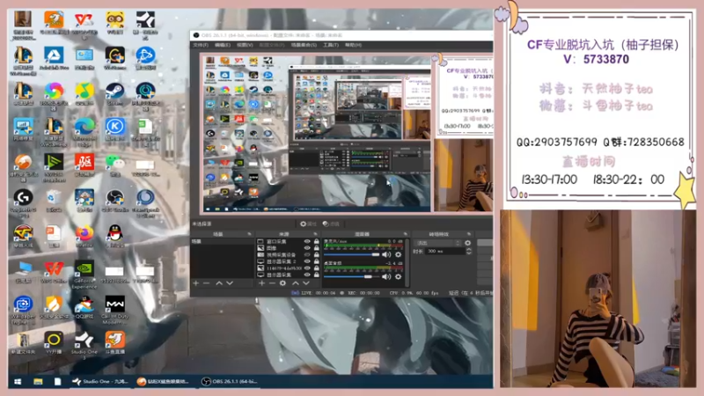The height and width of the screenshot is (396, 704).
Task: Launch Studio One 3 desktop shortcut
Action: [x=84, y=345]
